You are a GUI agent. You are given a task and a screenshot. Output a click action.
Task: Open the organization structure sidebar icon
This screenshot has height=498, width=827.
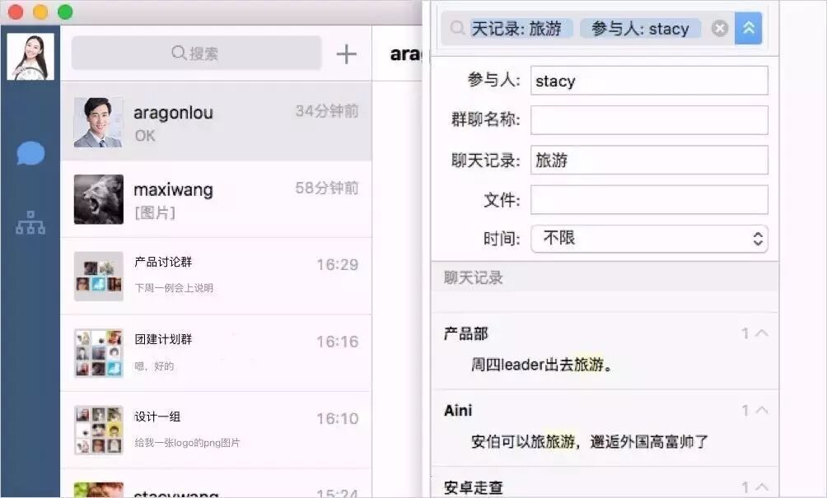click(30, 223)
